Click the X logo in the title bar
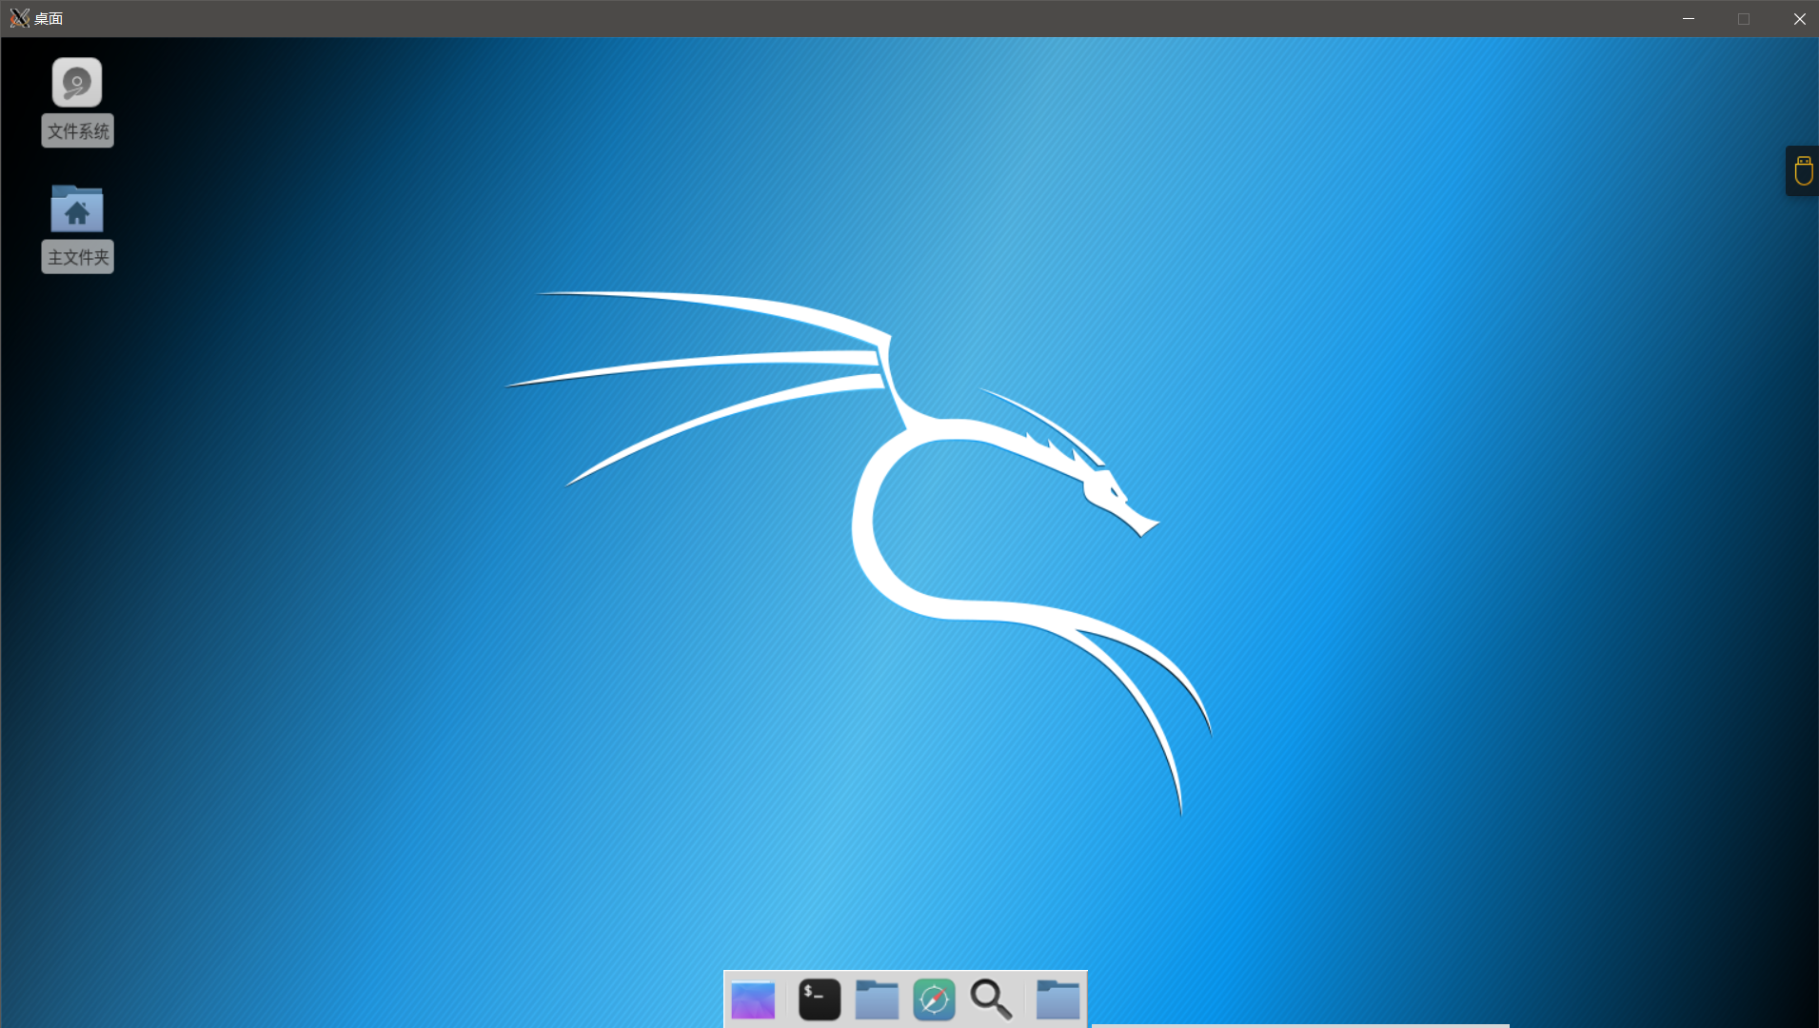The image size is (1819, 1028). (x=19, y=18)
